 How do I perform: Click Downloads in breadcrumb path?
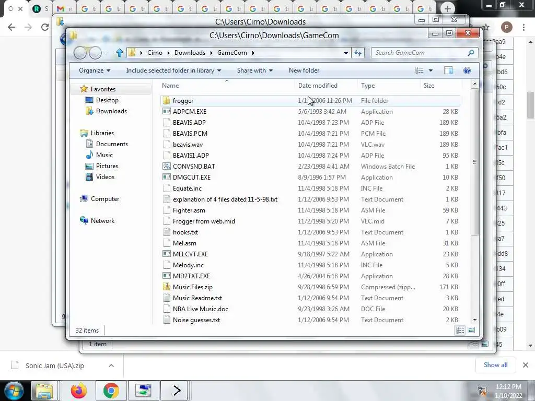(x=190, y=53)
